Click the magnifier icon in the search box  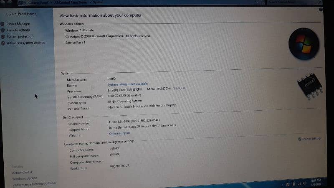click(x=319, y=2)
